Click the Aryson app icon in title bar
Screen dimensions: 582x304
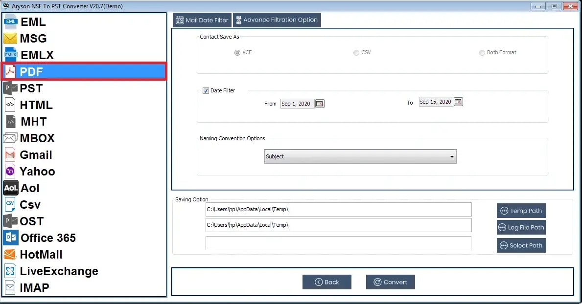(x=6, y=6)
